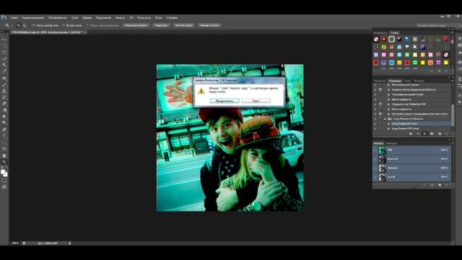Toggle Quick Mask mode icon

pos(4,181)
